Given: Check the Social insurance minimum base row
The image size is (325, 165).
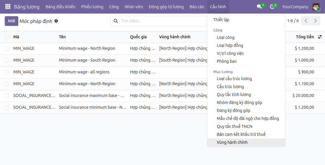Looking at the screenshot, I should pos(7,108).
